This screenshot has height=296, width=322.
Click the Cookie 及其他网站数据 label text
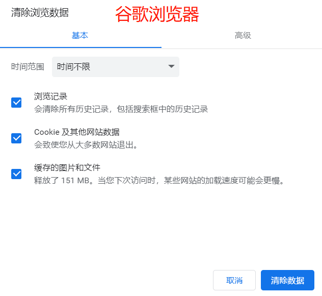tap(77, 132)
